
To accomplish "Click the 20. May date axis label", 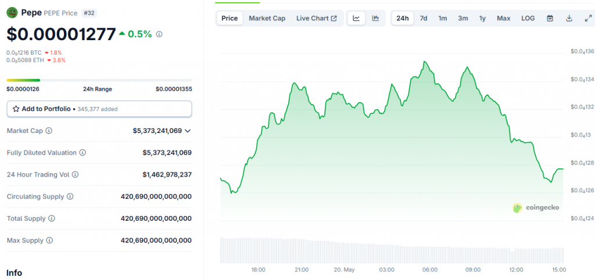I will 344,270.
